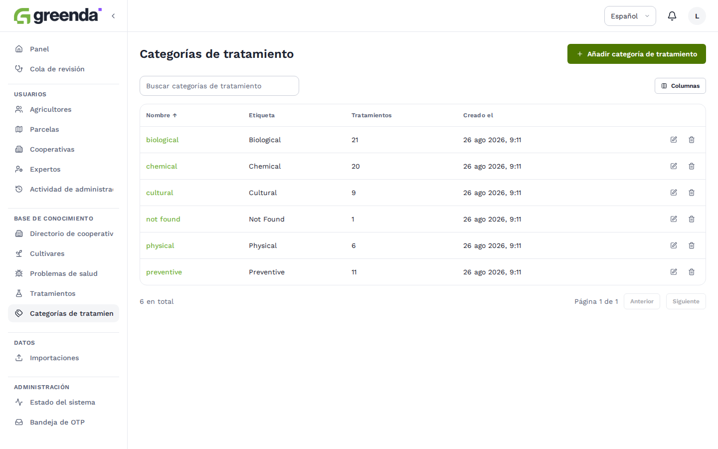Click the Etiqueta column header
Image resolution: width=718 pixels, height=449 pixels.
262,115
